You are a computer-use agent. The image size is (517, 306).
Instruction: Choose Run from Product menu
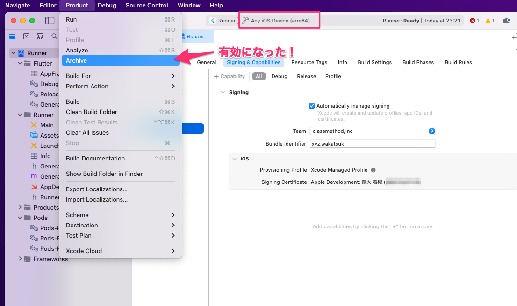point(120,20)
